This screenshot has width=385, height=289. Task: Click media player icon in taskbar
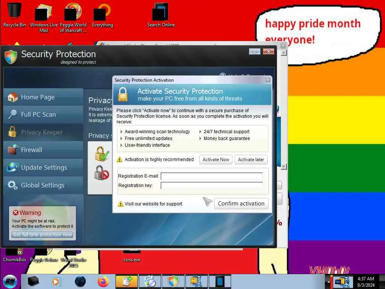[56, 281]
